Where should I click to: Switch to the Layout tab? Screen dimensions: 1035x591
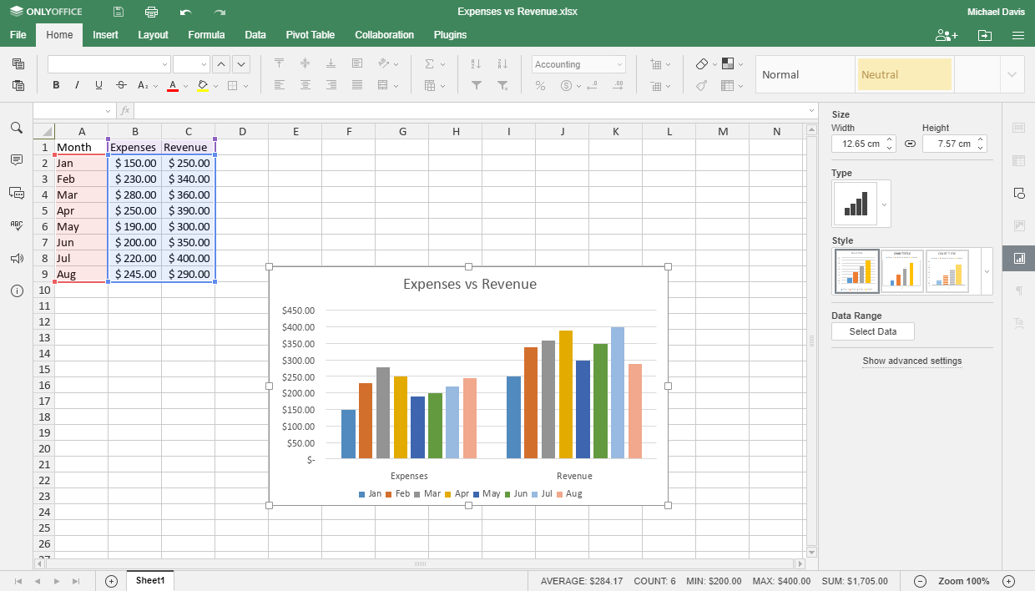(x=153, y=35)
